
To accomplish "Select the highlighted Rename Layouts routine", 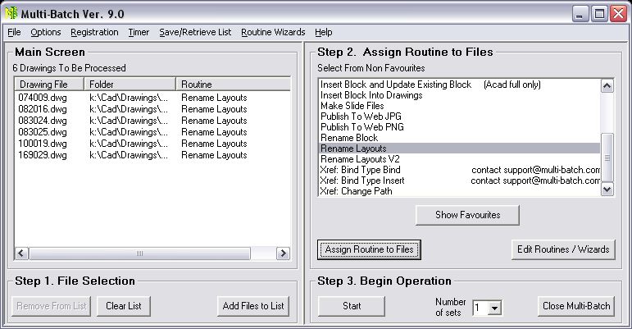I will click(x=459, y=149).
